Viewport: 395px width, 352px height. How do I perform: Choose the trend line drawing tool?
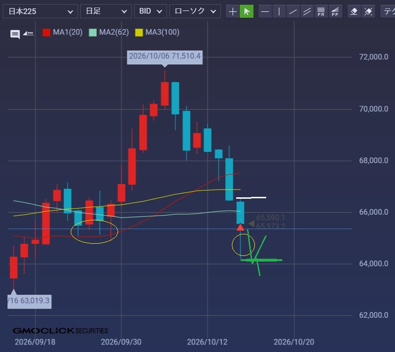pyautogui.click(x=293, y=12)
